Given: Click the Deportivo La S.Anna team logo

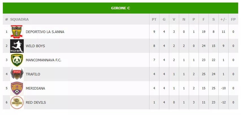Looking at the screenshot, I should (x=17, y=32).
